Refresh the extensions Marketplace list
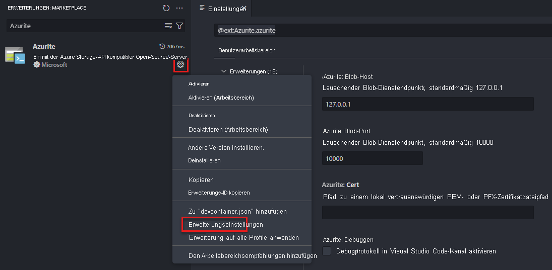Screen dimensions: 552x270 click(x=166, y=8)
